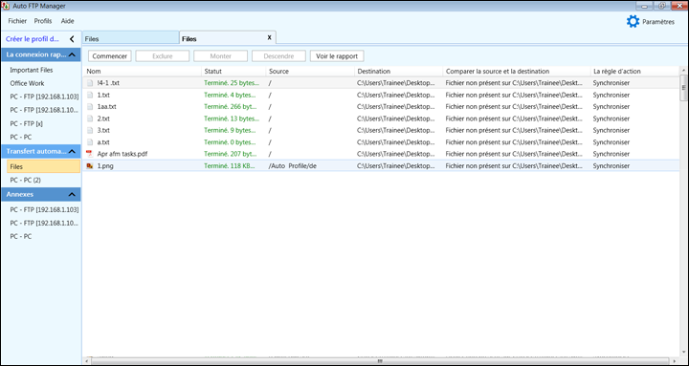The height and width of the screenshot is (366, 689).
Task: Click the image icon of 1.png
Action: pyautogui.click(x=90, y=166)
